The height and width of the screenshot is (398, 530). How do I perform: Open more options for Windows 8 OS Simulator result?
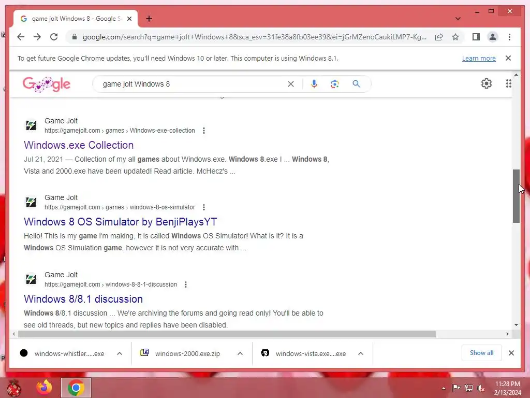coord(204,207)
